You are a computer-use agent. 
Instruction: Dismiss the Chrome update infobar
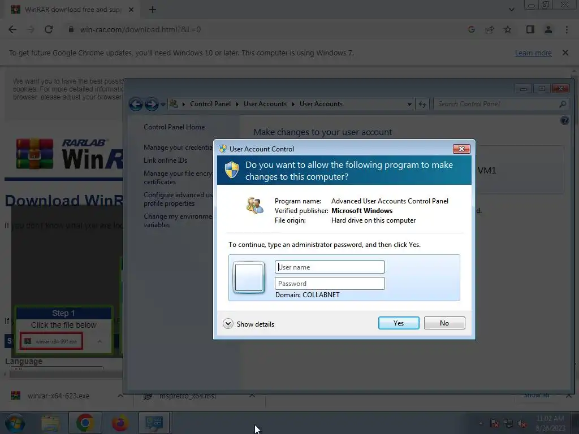[x=565, y=53]
